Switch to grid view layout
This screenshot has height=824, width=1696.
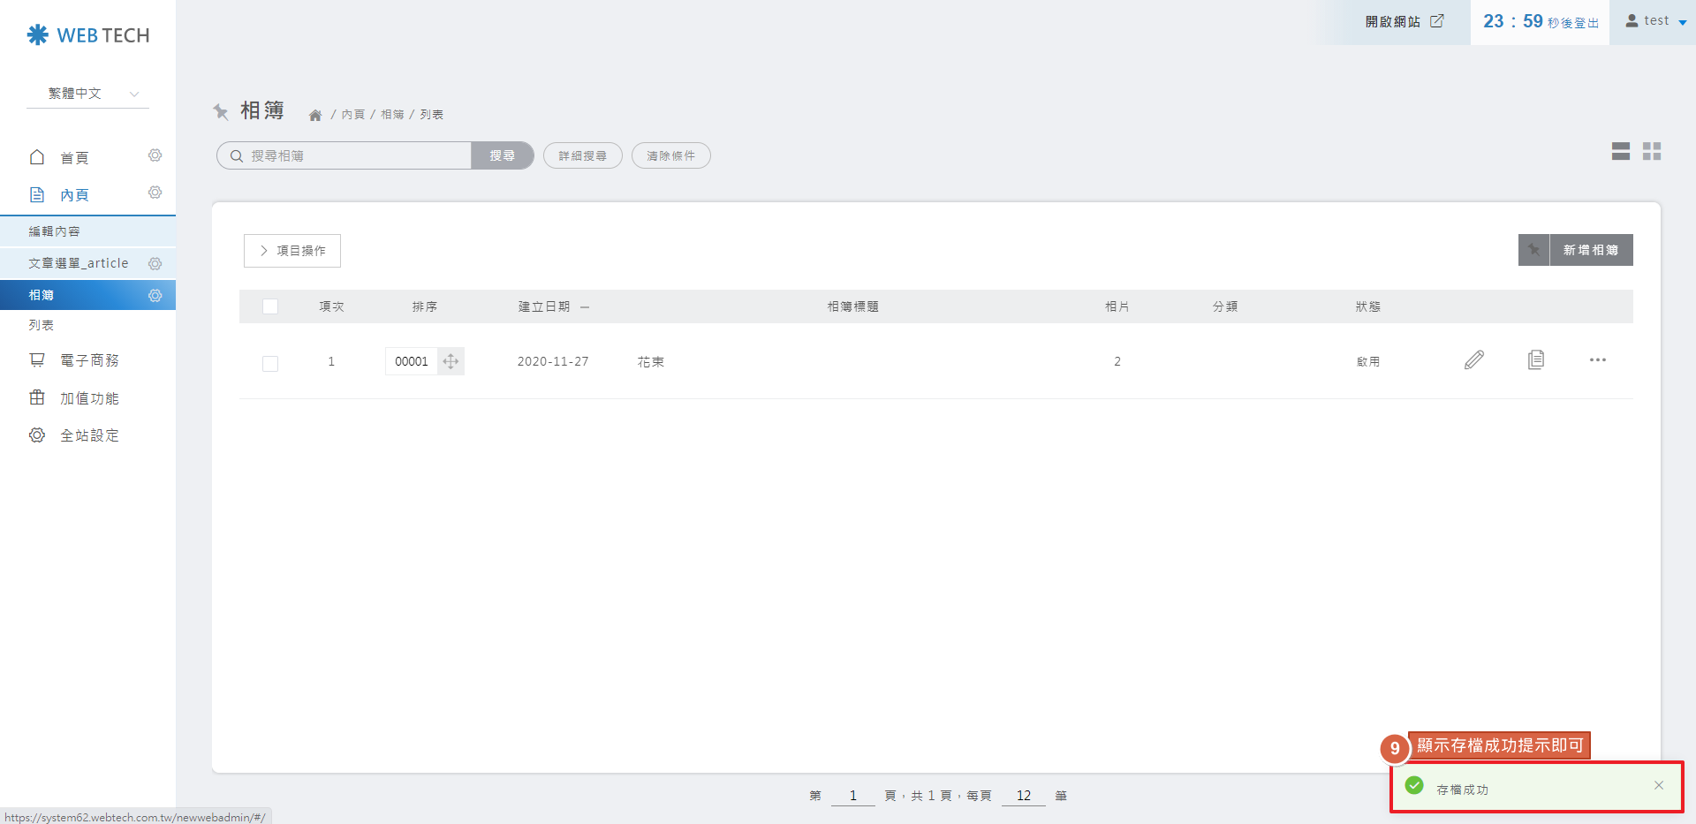pyautogui.click(x=1652, y=151)
